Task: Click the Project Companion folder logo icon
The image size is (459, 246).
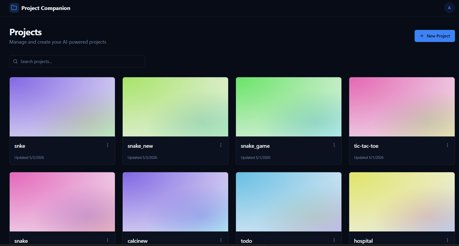Action: coord(14,8)
